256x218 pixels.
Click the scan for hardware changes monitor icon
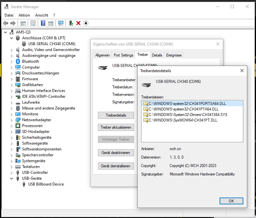pyautogui.click(x=61, y=23)
